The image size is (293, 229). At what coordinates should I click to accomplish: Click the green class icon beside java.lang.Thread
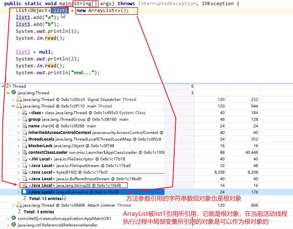coord(13,93)
